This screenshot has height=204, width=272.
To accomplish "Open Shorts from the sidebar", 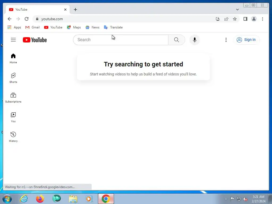I will pos(13,78).
